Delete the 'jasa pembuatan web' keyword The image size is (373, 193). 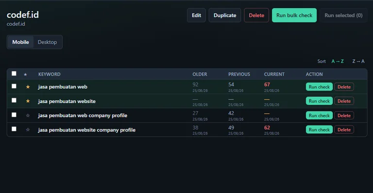[x=344, y=87]
